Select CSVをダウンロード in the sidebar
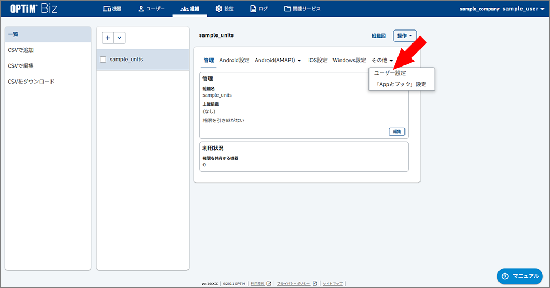The height and width of the screenshot is (288, 550). click(31, 82)
